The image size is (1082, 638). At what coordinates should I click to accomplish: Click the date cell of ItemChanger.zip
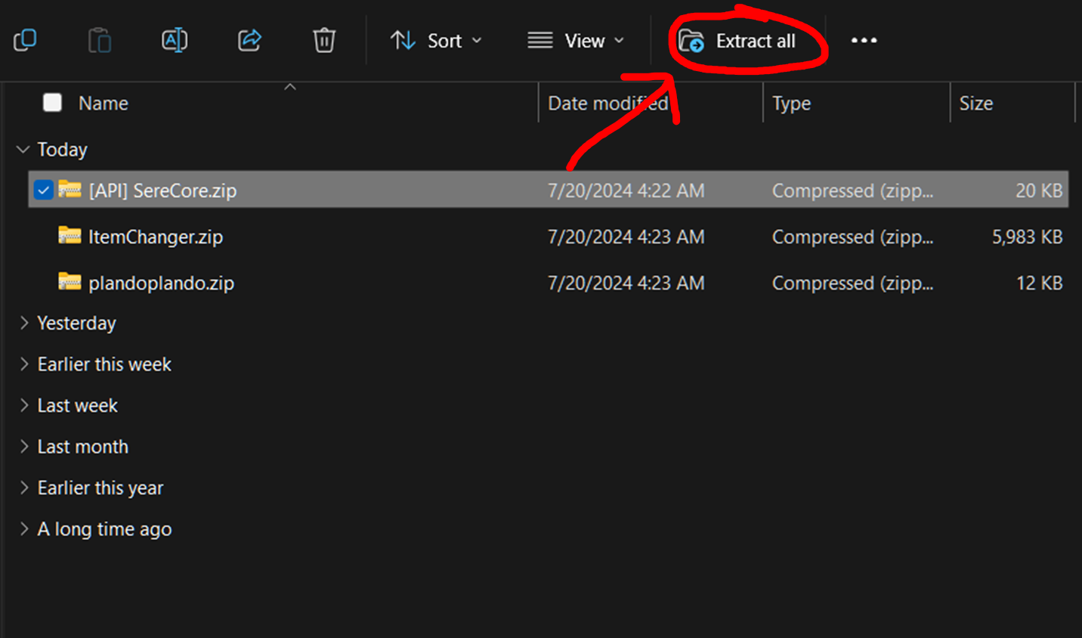tap(626, 237)
